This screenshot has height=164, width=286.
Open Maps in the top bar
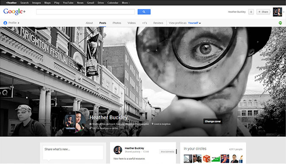47,3
